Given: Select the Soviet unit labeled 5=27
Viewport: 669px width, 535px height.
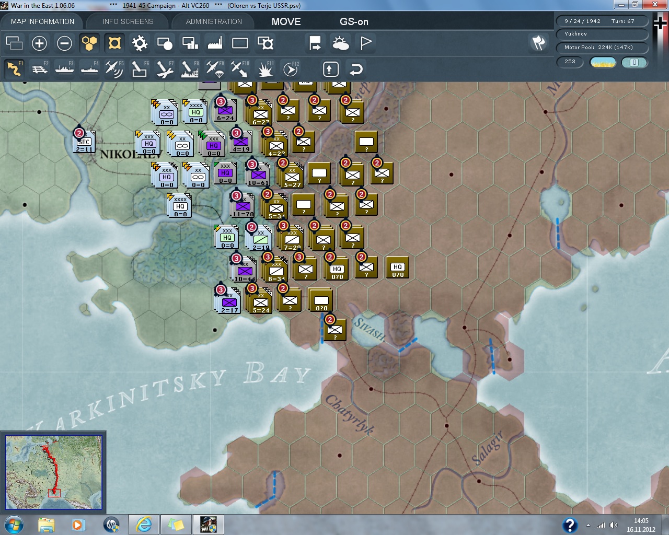Looking at the screenshot, I should tap(292, 175).
